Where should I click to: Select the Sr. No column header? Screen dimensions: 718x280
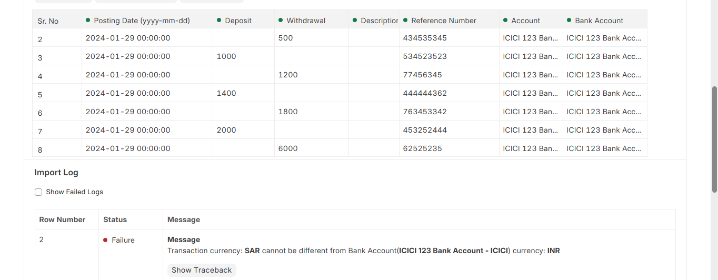[48, 21]
